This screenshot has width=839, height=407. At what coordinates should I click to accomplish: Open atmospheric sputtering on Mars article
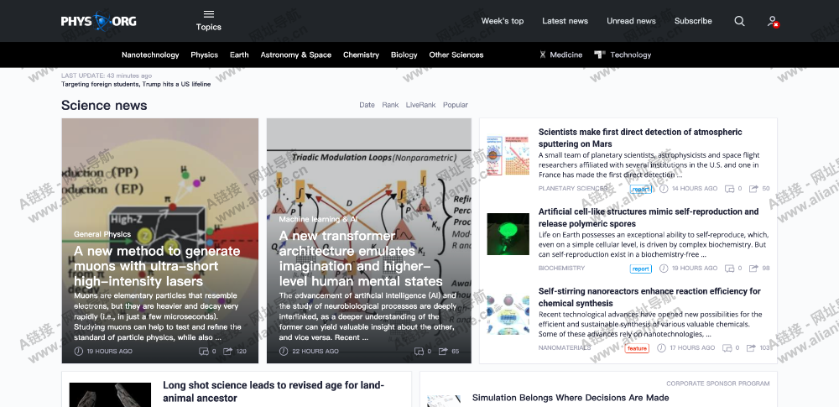(640, 138)
